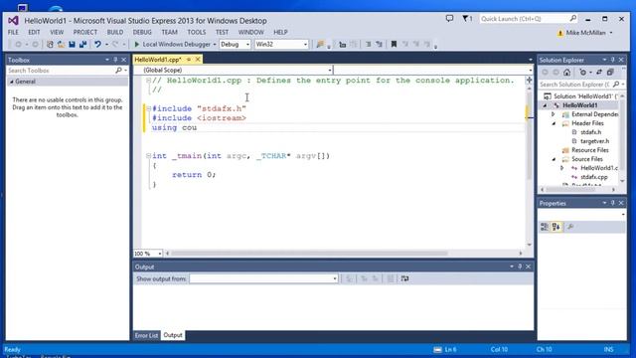Toggle pin on HelloWorld1.cpp tab
This screenshot has height=358, width=636.
pyautogui.click(x=189, y=60)
